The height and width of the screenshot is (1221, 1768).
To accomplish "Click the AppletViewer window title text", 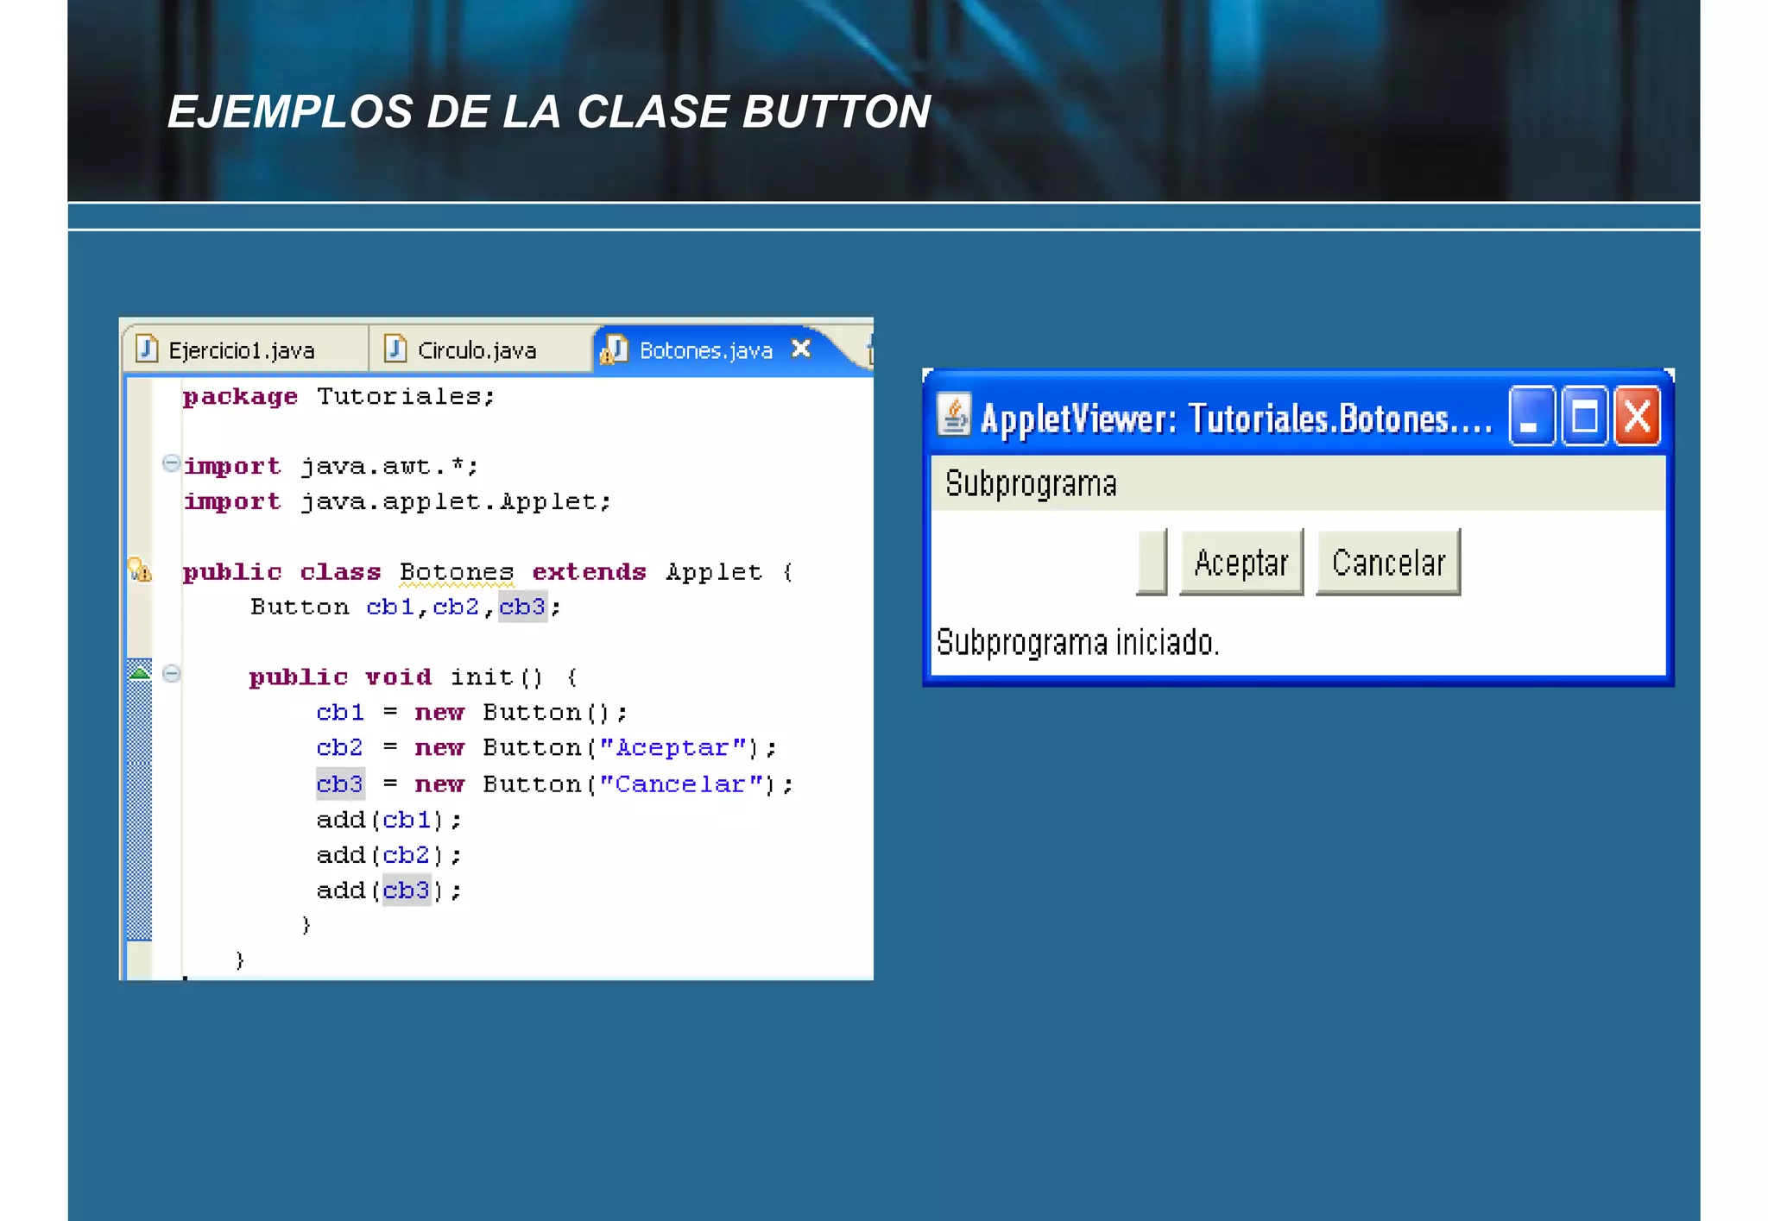I will coord(1236,419).
